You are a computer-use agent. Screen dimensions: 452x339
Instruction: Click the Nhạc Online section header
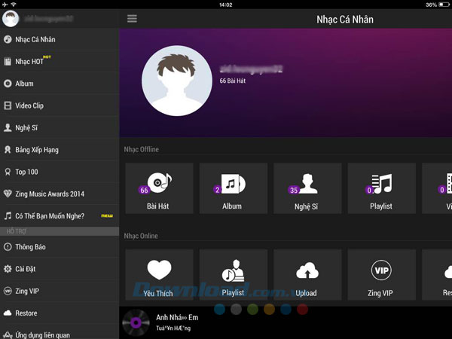[141, 236]
